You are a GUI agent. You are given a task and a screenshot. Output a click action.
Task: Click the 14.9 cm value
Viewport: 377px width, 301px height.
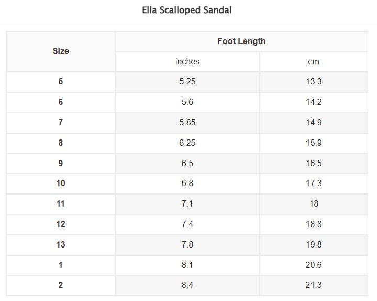coord(314,123)
